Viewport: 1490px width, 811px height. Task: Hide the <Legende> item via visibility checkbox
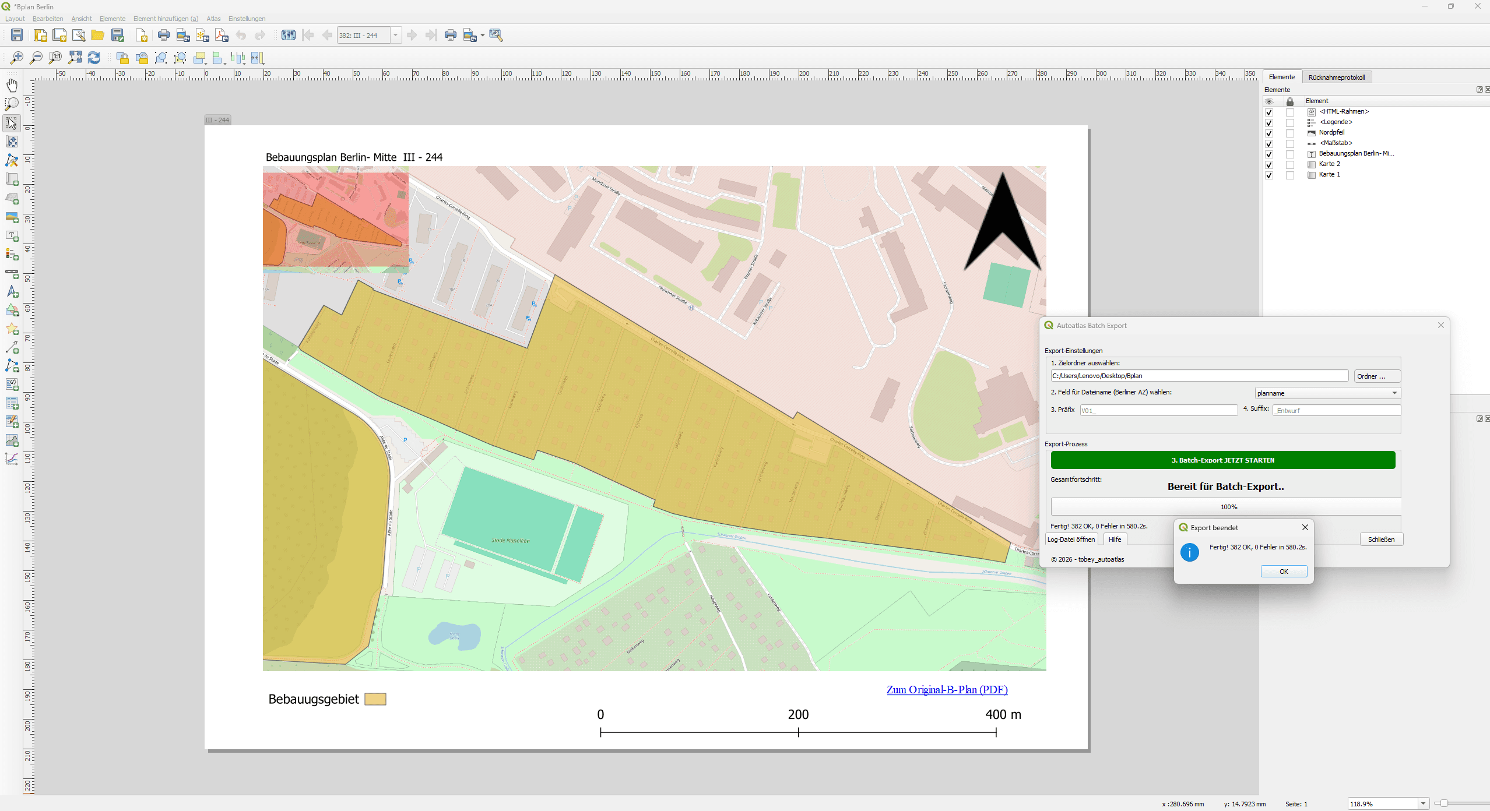tap(1269, 123)
